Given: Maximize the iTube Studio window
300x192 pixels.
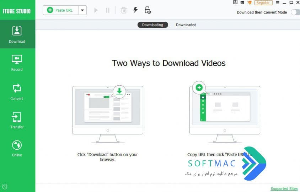Looking at the screenshot, I should [x=291, y=2].
